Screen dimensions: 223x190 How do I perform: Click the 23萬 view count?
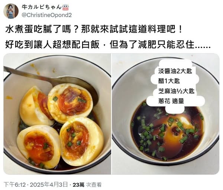pos(78,184)
